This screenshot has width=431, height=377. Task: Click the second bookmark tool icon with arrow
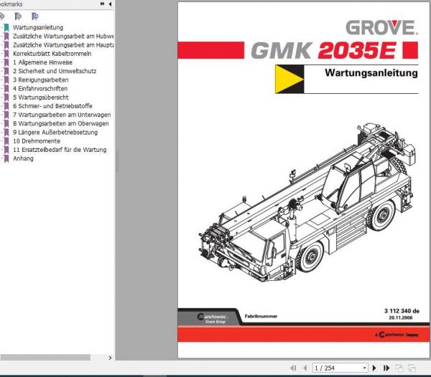click(x=35, y=16)
